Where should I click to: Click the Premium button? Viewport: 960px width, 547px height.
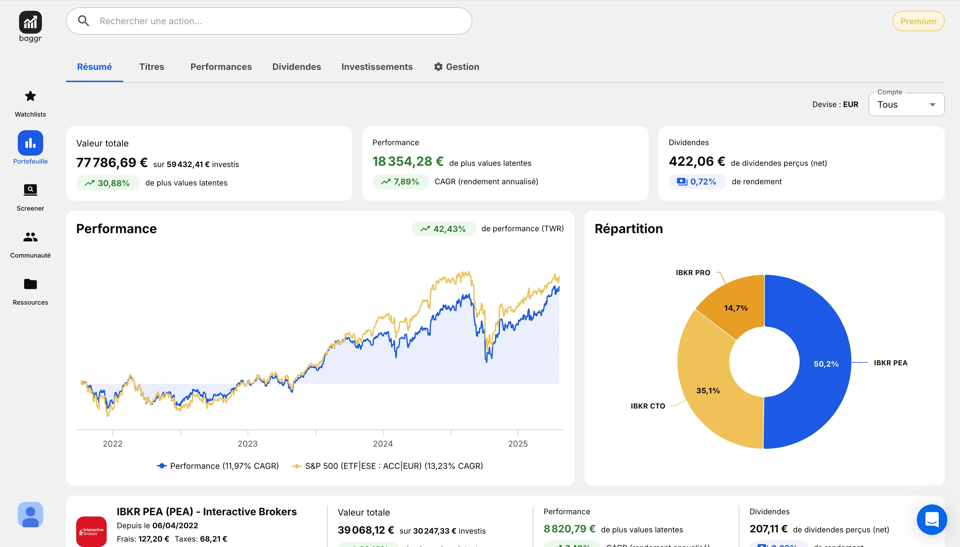tap(918, 21)
